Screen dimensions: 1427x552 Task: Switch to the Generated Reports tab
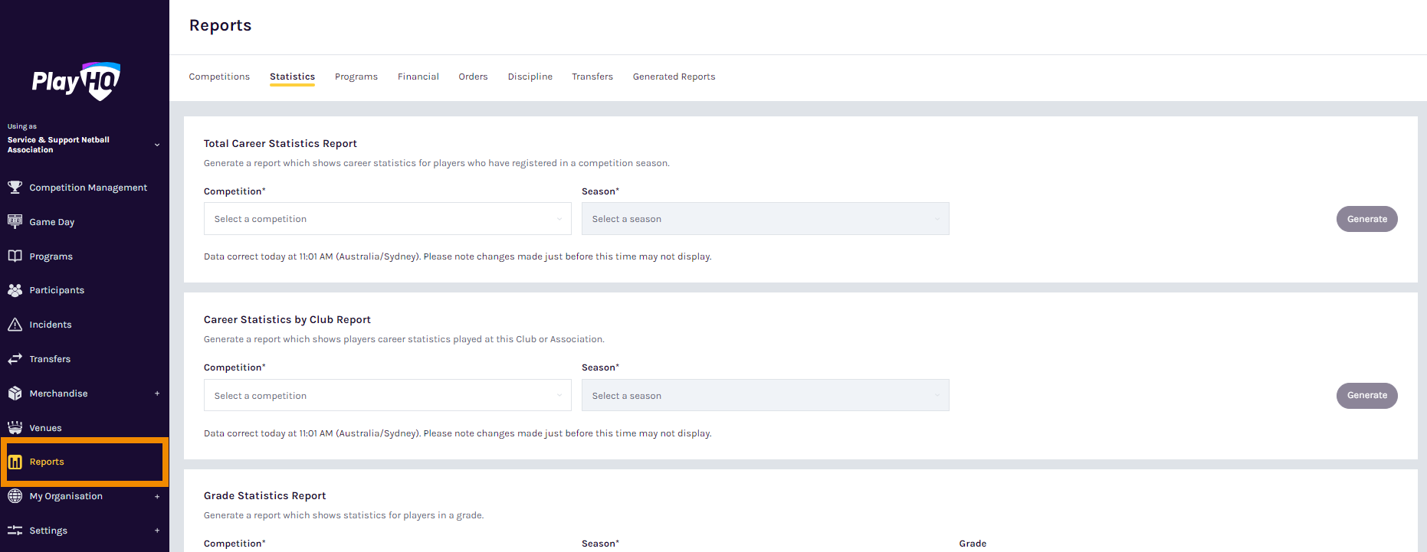pos(674,77)
